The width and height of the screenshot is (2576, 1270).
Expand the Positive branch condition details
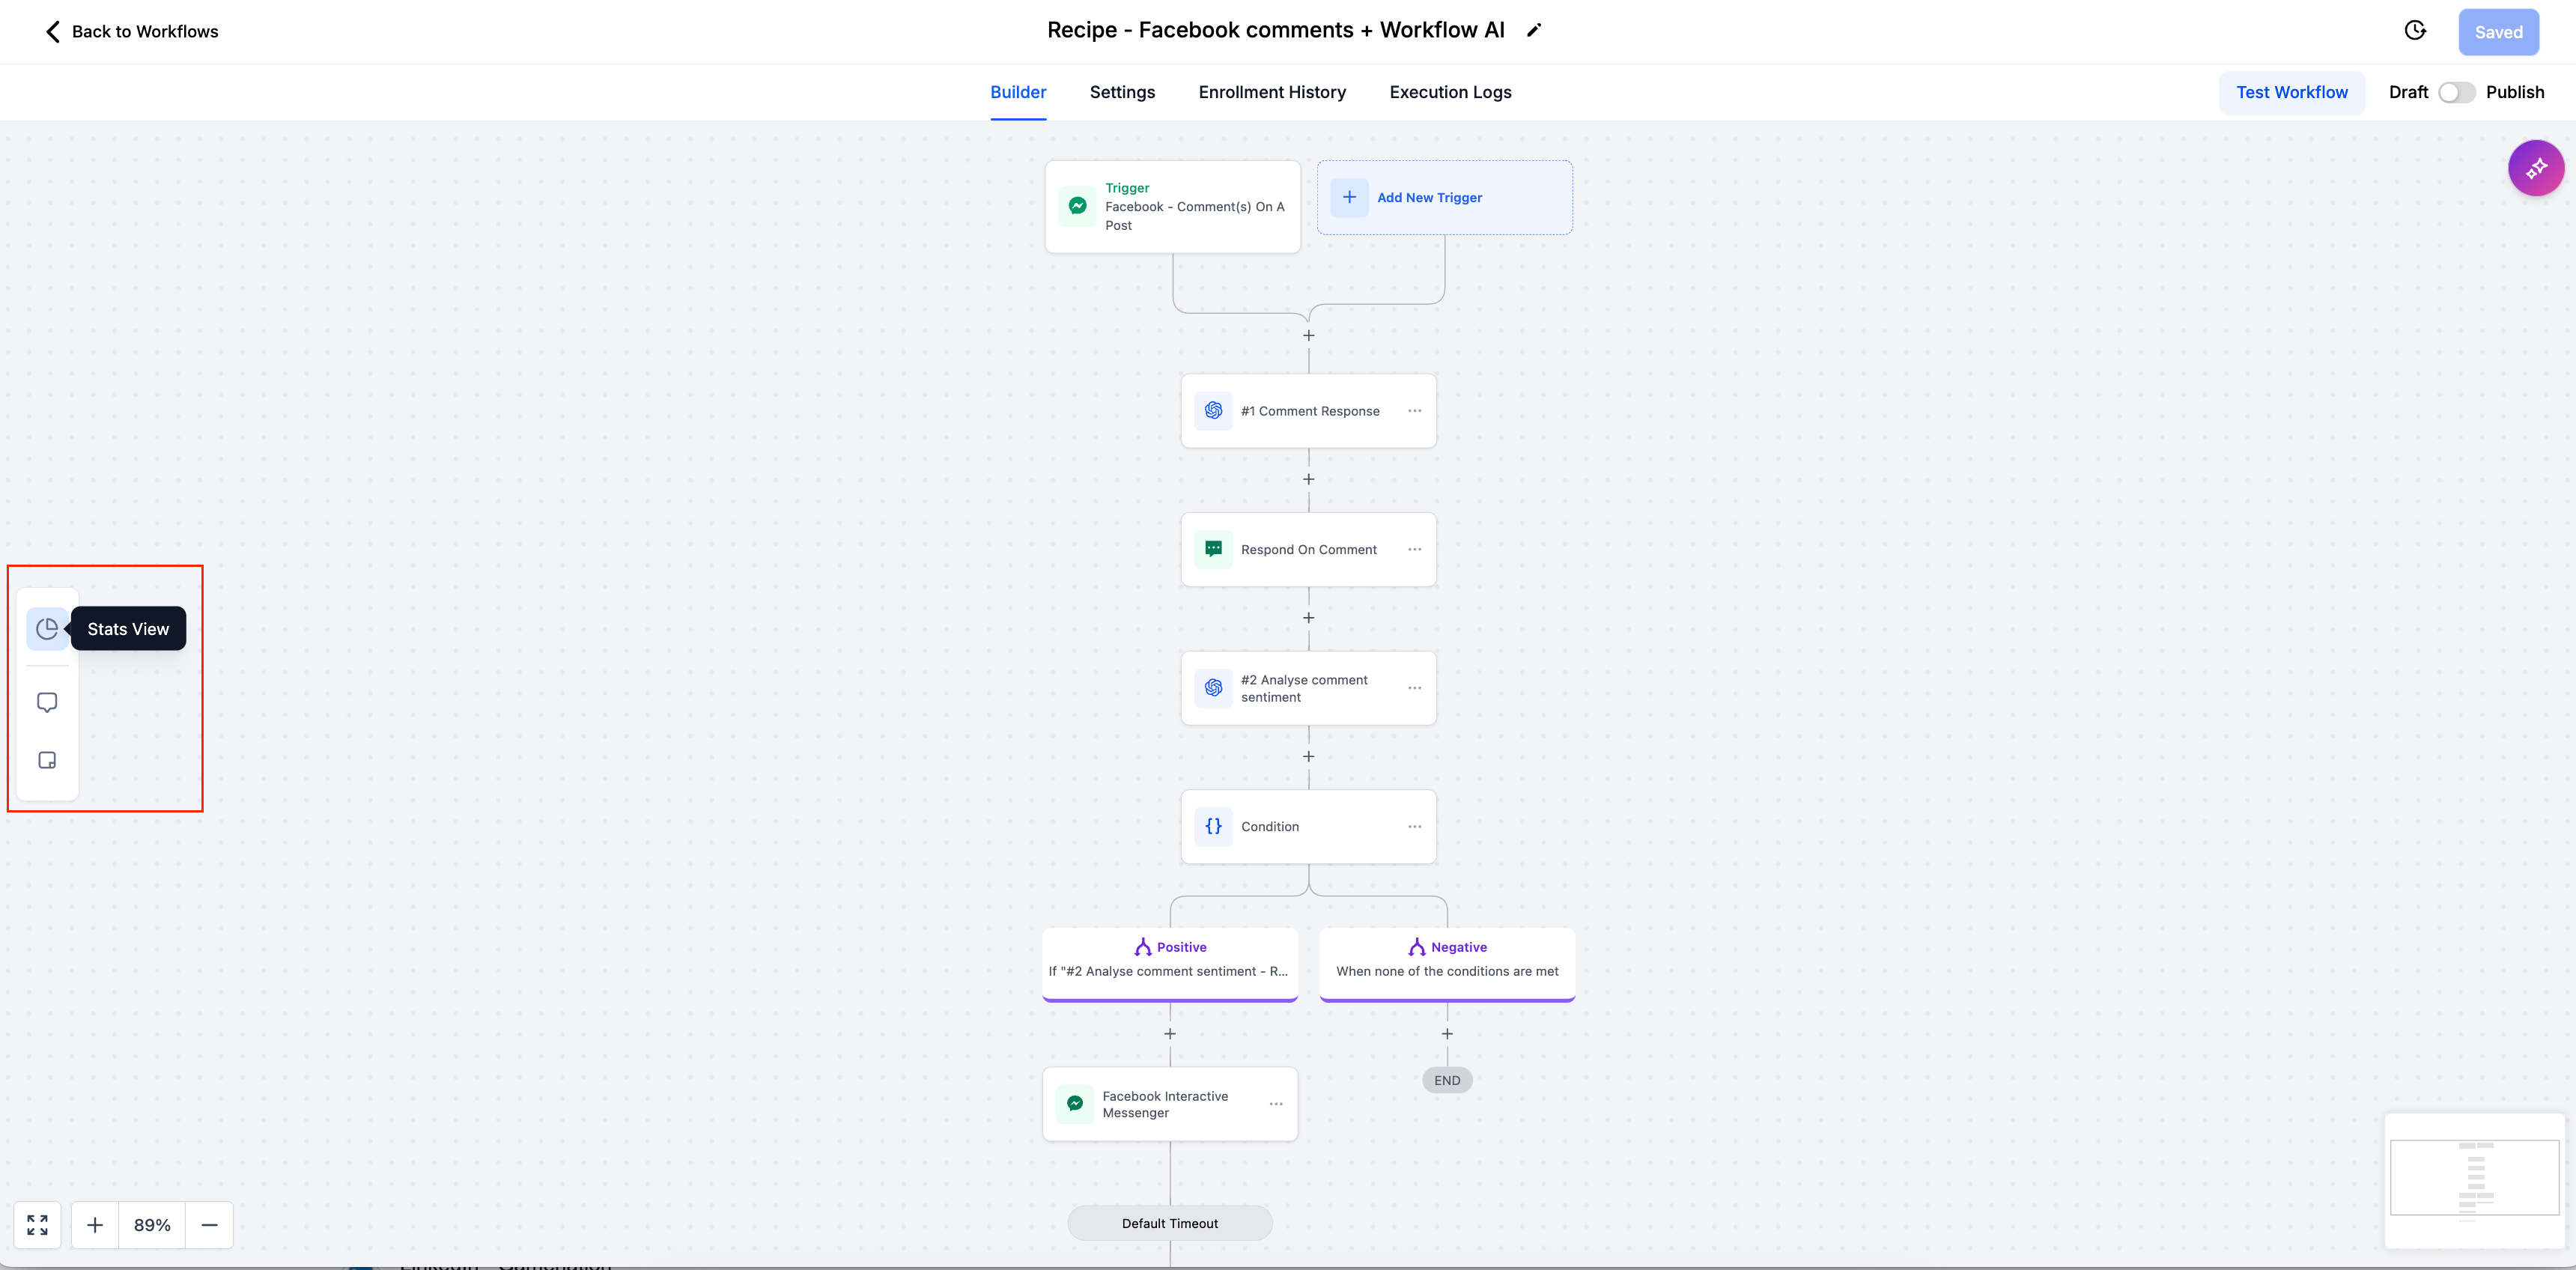(1170, 958)
